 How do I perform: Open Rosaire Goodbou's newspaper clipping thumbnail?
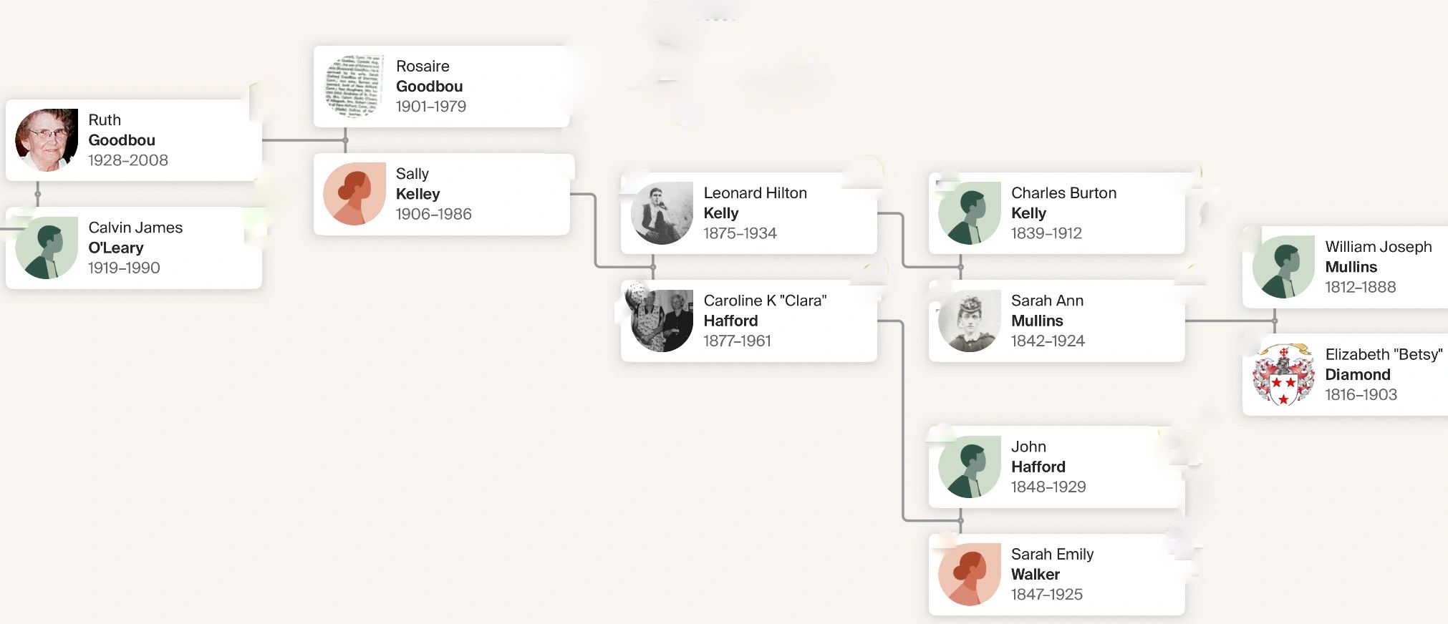coord(354,87)
